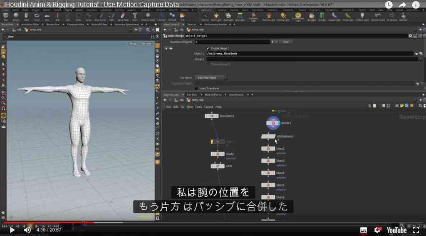Select the Stereo Camera shelf tool

pyautogui.click(x=378, y=17)
